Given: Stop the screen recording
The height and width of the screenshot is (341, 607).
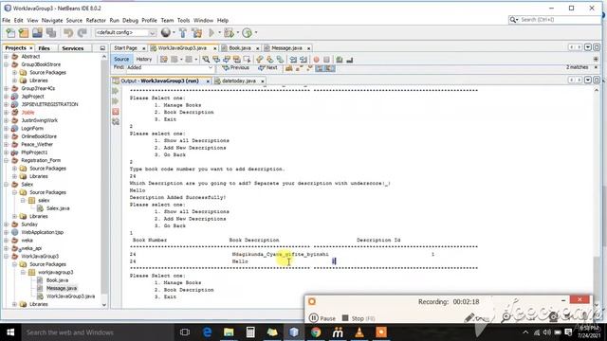Looking at the screenshot, I should pyautogui.click(x=359, y=318).
